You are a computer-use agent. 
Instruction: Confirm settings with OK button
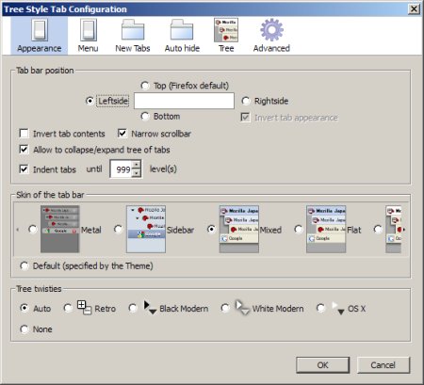click(x=322, y=365)
